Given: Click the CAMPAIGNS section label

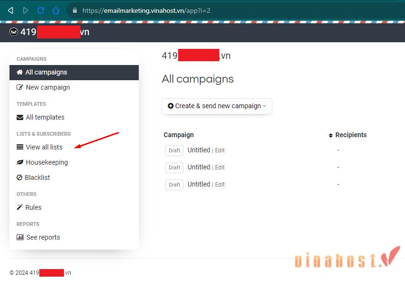Looking at the screenshot, I should 32,59.
